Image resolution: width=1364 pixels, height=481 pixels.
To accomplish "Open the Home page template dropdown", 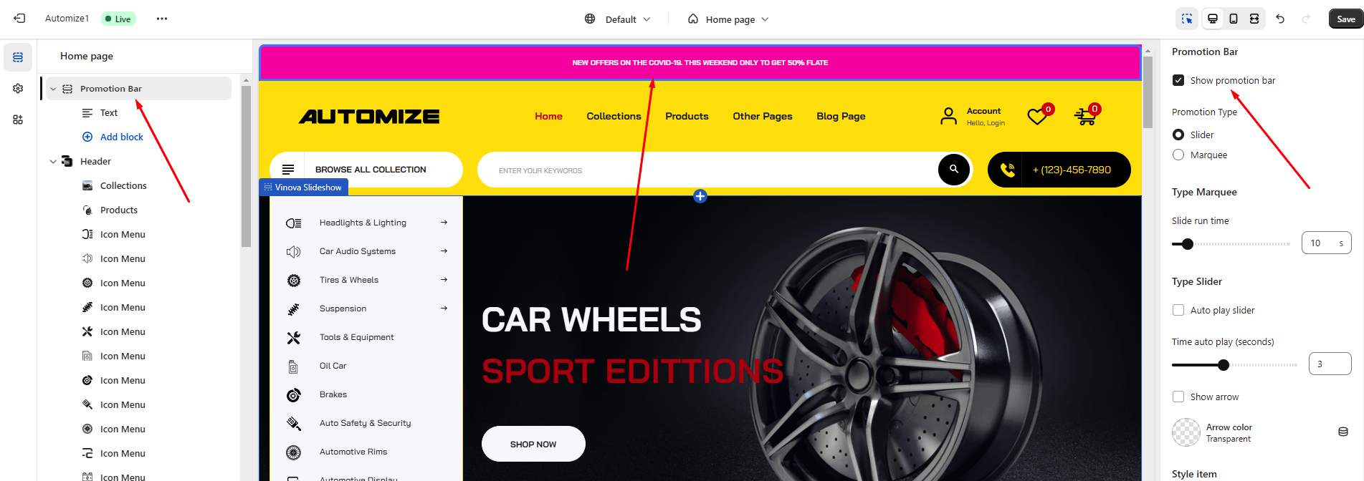I will [x=728, y=19].
